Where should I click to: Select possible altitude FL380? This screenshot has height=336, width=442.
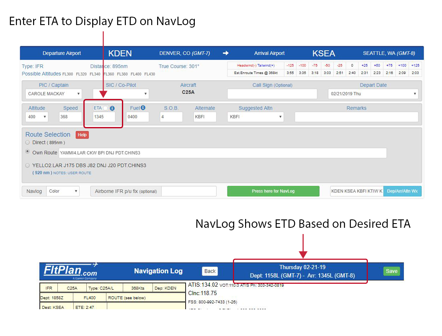click(x=122, y=74)
